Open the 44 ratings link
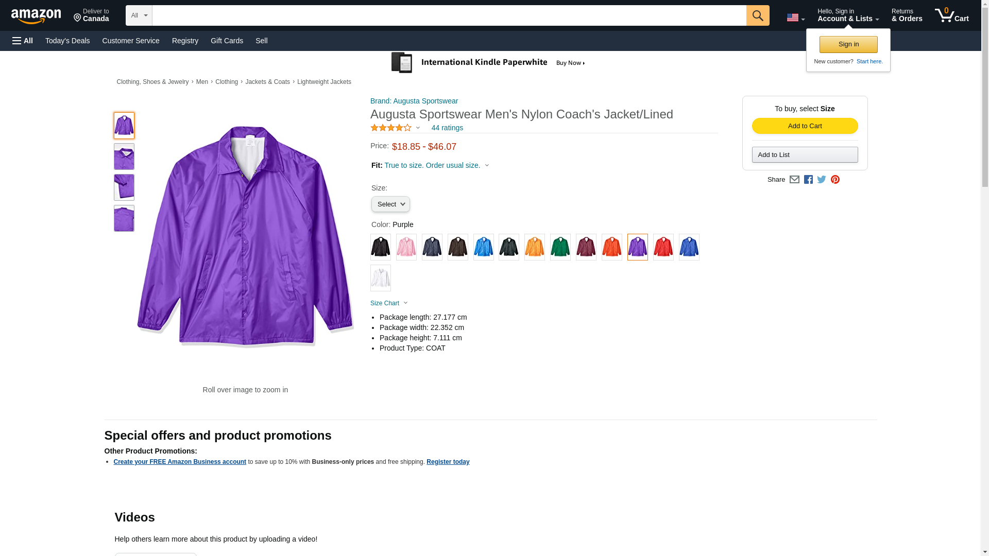The image size is (989, 556). 447,128
